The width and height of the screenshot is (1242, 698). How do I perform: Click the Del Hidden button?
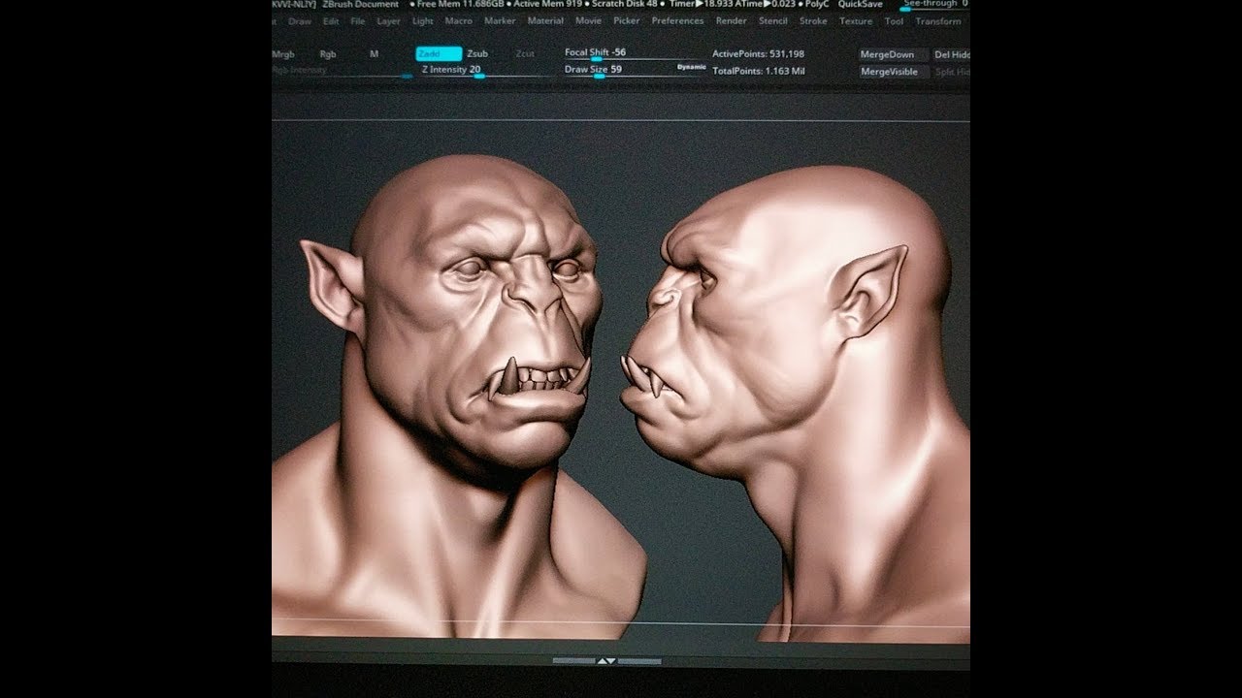pos(952,55)
